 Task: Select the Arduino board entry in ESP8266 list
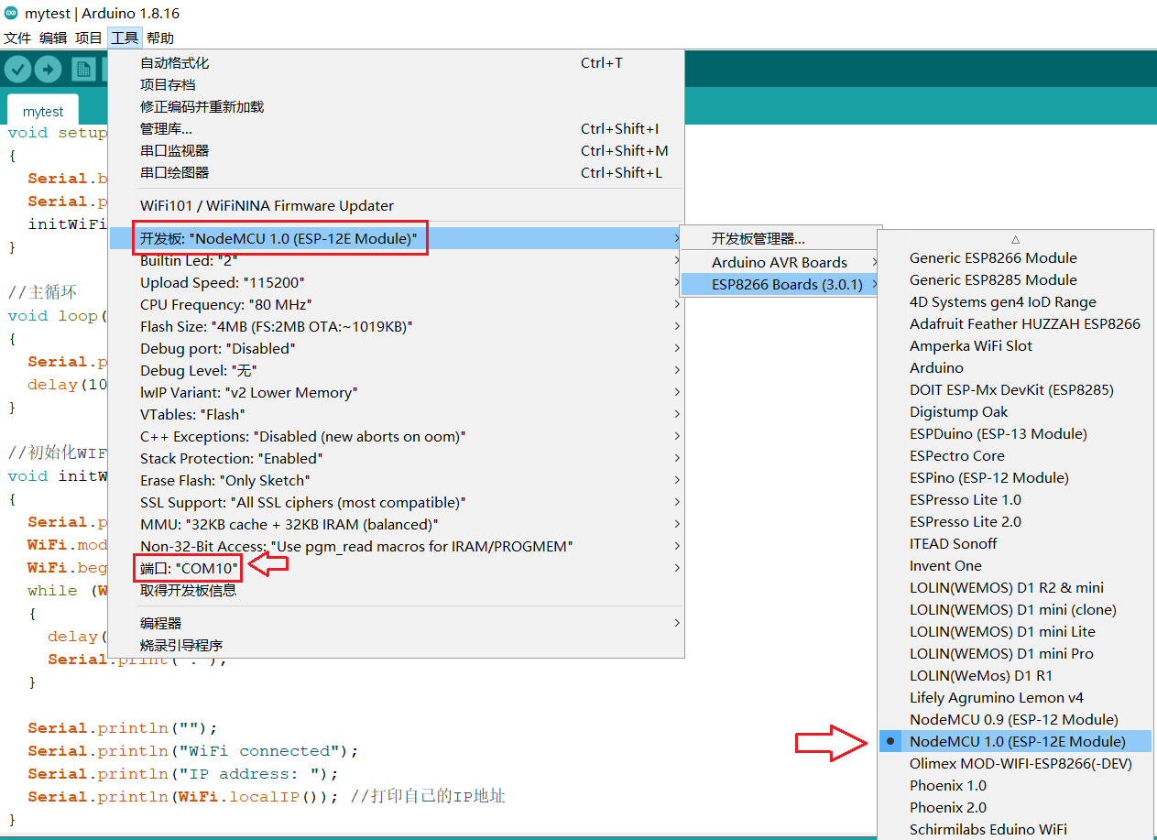(x=1017, y=368)
